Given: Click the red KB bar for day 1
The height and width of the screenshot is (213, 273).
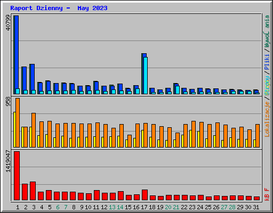Looking at the screenshot, I should (x=17, y=176).
